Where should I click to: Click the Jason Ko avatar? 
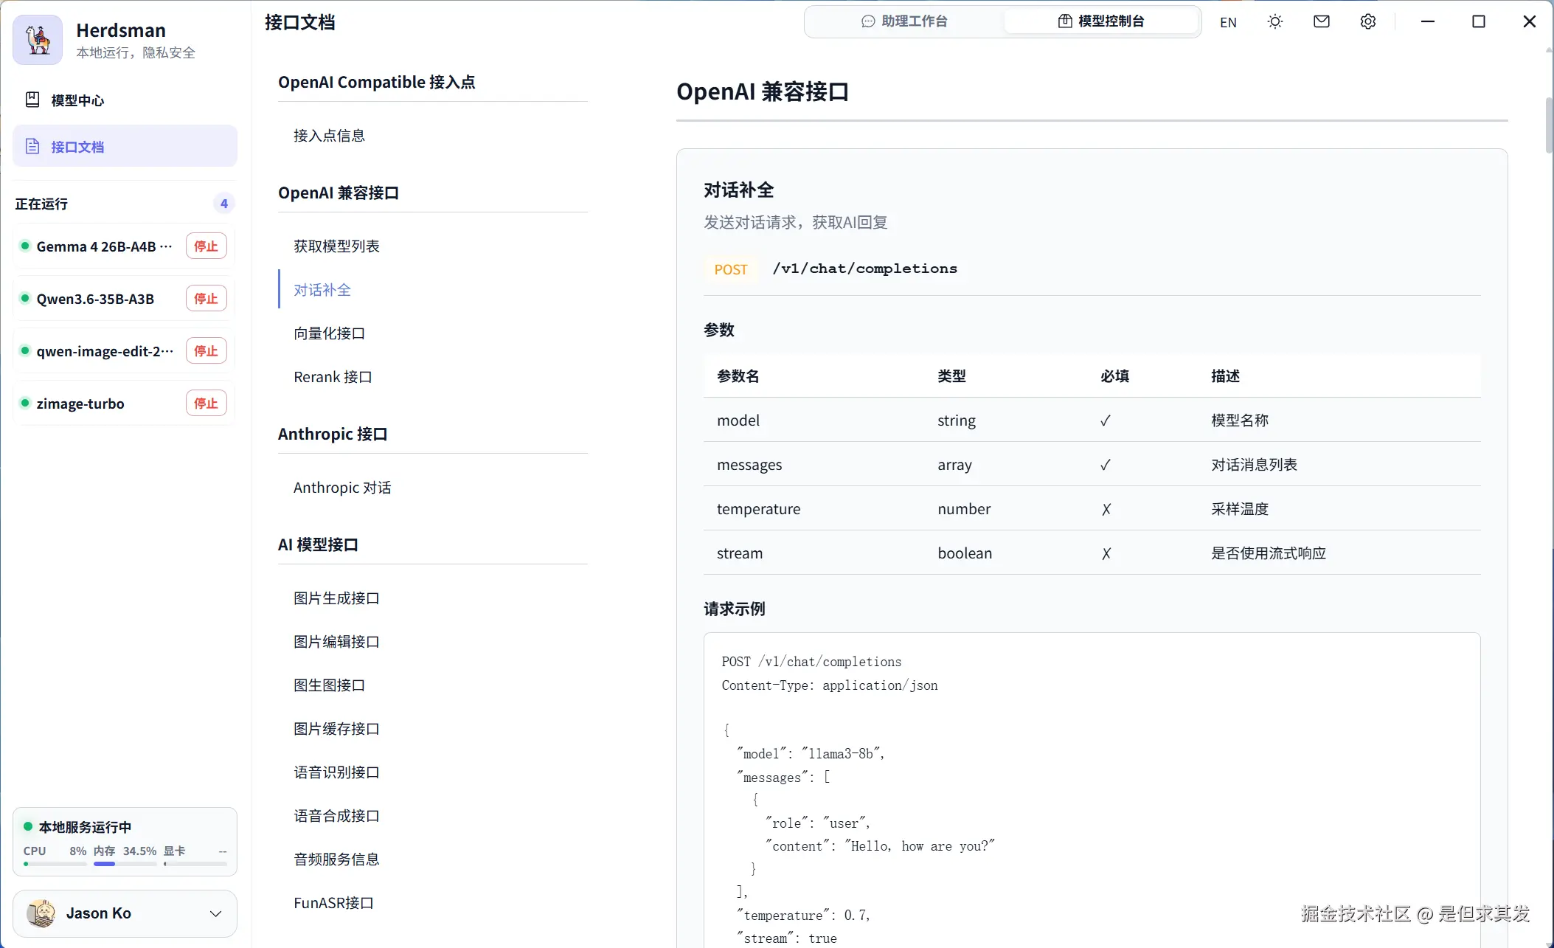tap(41, 913)
